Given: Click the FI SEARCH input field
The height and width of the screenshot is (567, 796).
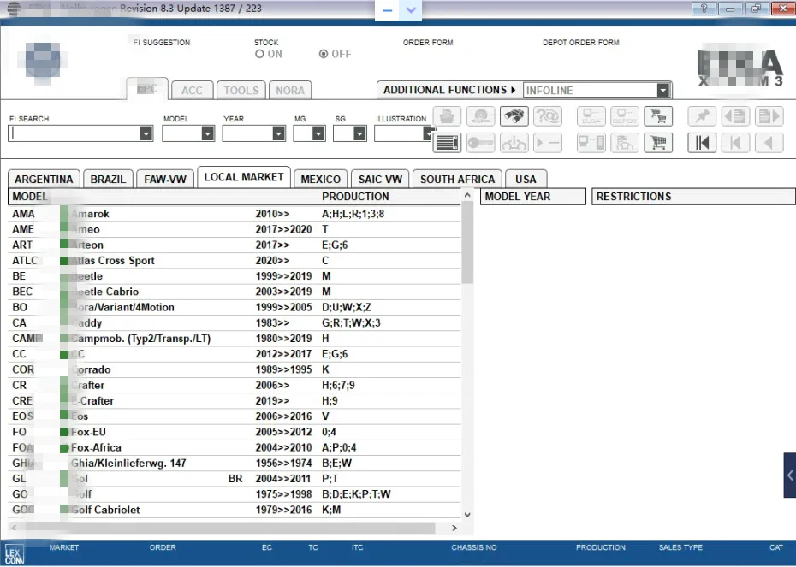Looking at the screenshot, I should [73, 133].
